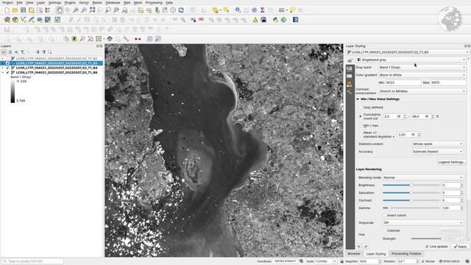
Task: Open the Color gradient dropdown
Action: click(x=422, y=75)
